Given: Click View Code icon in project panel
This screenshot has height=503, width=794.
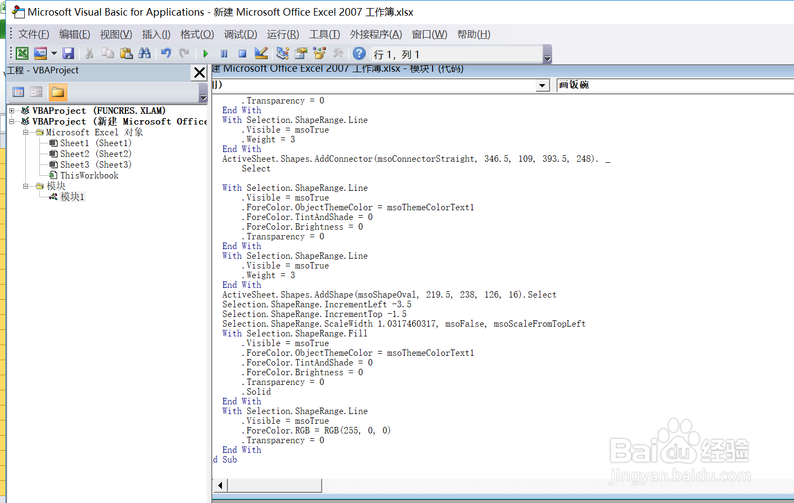Looking at the screenshot, I should click(18, 92).
